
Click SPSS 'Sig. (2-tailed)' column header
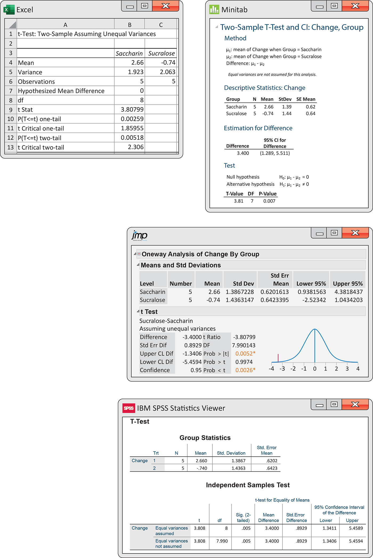[x=243, y=517]
